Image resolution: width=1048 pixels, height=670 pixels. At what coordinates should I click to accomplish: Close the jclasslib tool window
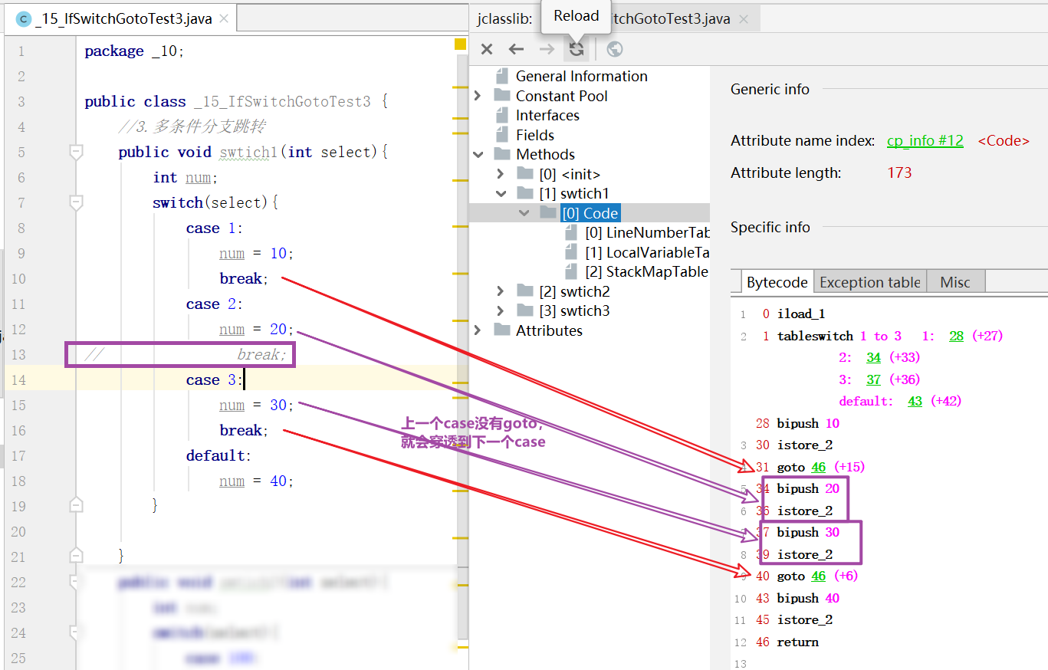pyautogui.click(x=486, y=49)
